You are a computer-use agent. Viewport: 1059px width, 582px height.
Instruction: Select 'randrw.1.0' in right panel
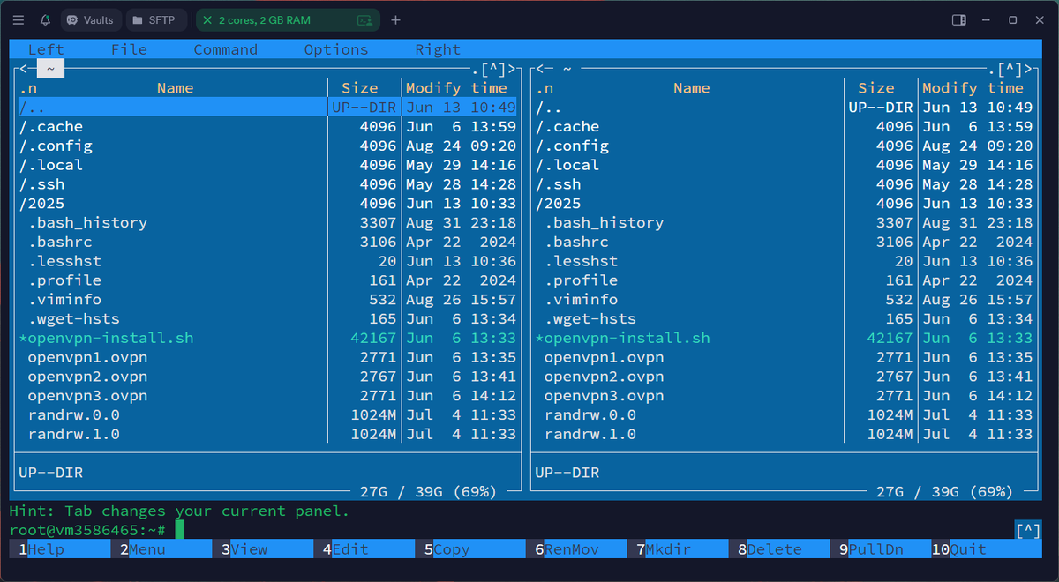coord(784,435)
